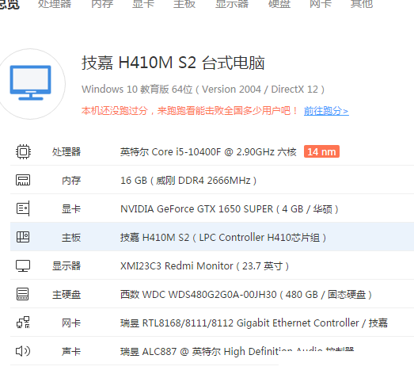Viewport: 414px width, 378px height.
Task: Select the 内存 row label
Action: coord(71,181)
